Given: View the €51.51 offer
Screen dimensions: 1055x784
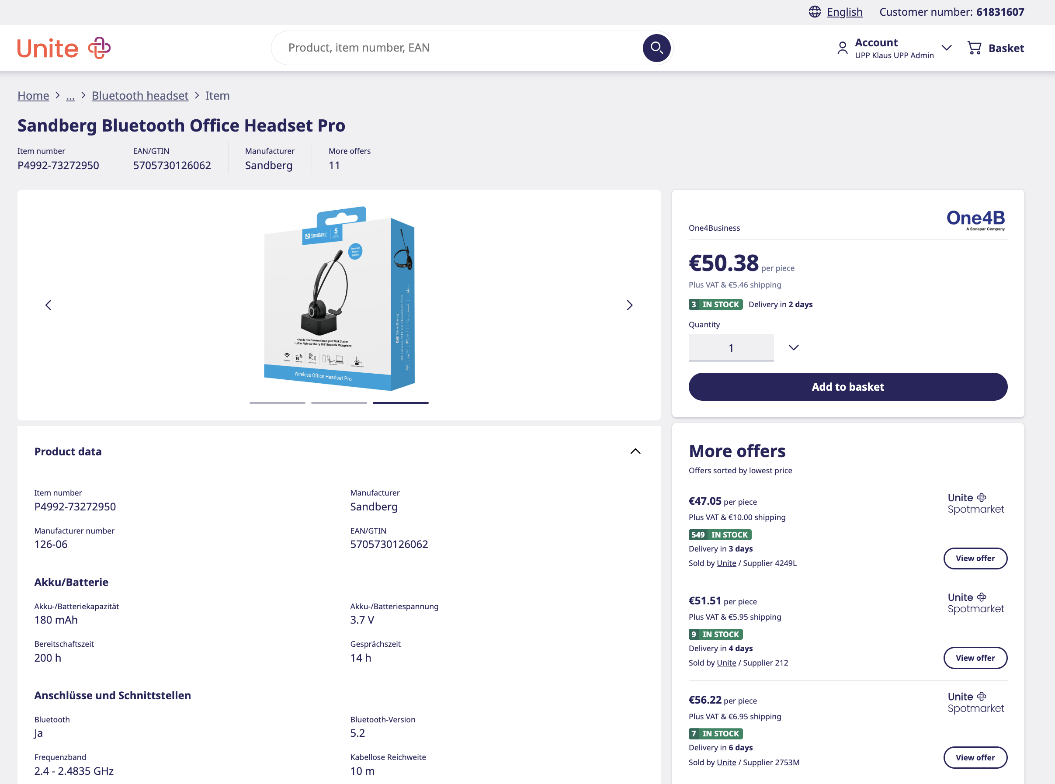Looking at the screenshot, I should pyautogui.click(x=975, y=658).
